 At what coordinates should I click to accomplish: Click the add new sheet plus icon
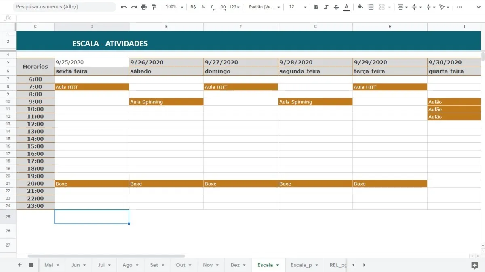tap(20, 265)
